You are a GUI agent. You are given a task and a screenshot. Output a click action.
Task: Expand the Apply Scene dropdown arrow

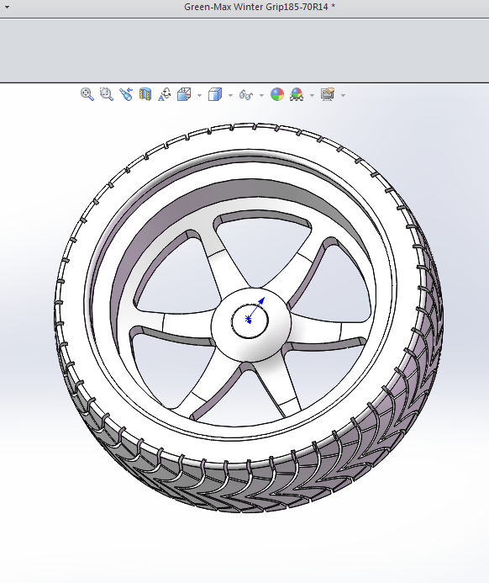pos(312,96)
